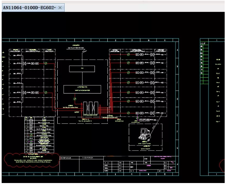Click the small upper rectangle in the central block

tap(82, 69)
